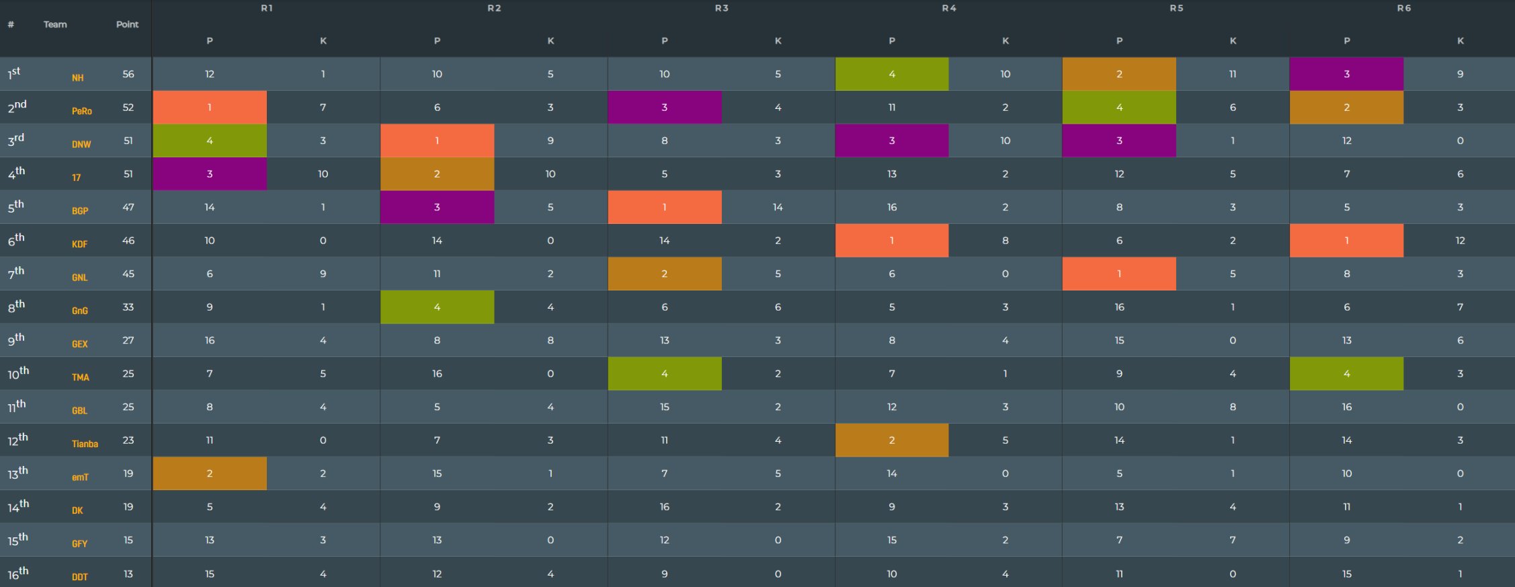Click GNL's orange 1st-place cell in R5
Viewport: 1515px width, 587px height.
[x=1119, y=274]
